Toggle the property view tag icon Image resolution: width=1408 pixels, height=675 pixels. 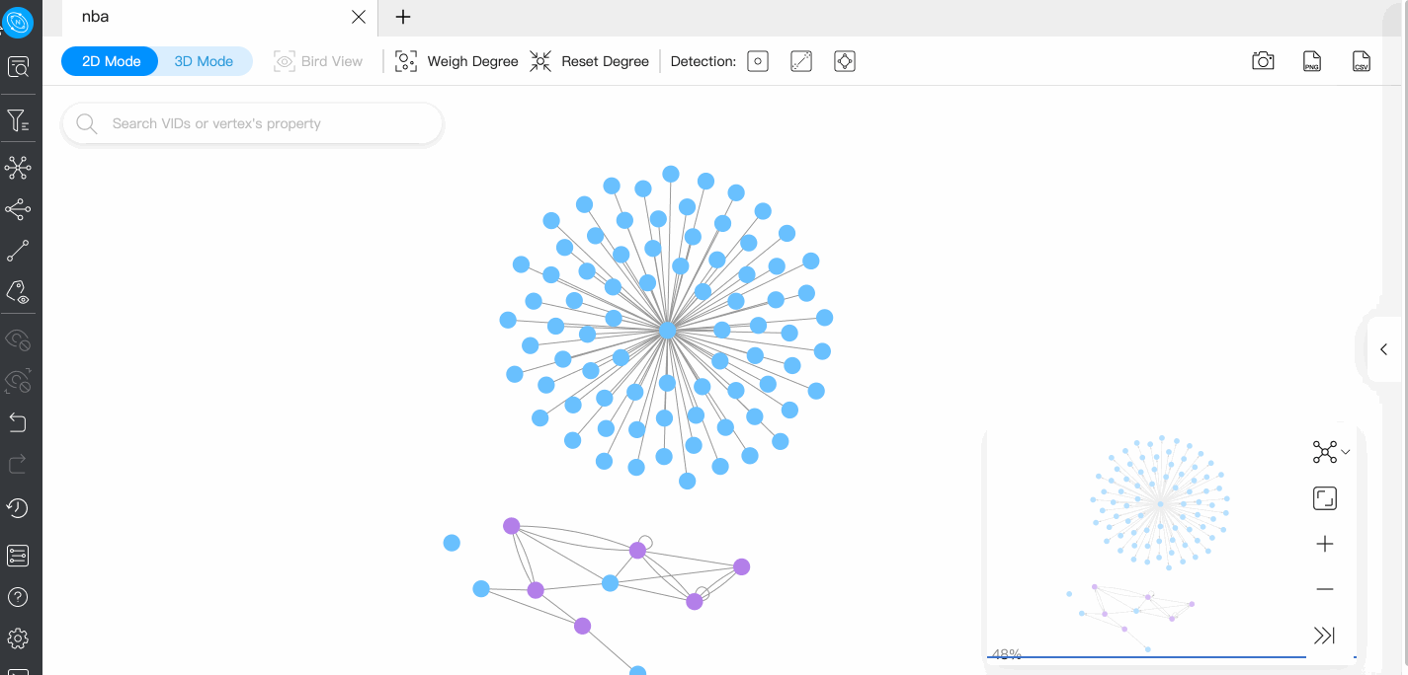point(18,292)
